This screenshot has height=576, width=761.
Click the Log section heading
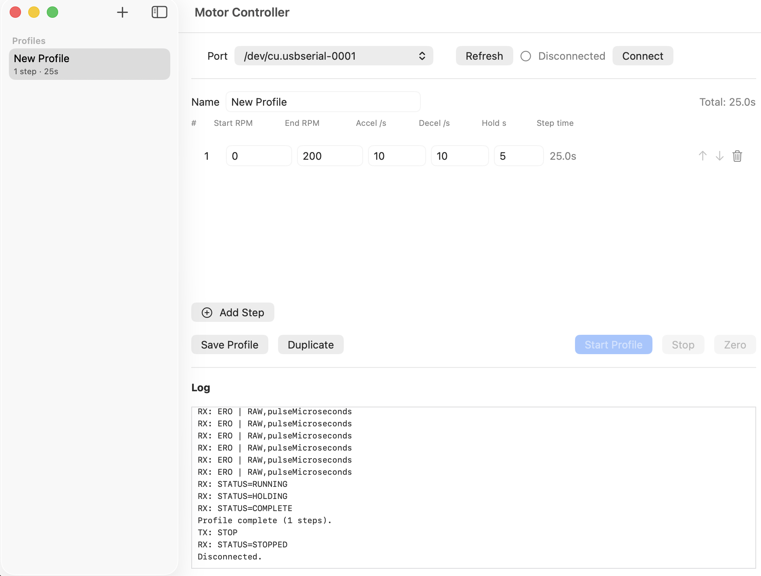201,388
